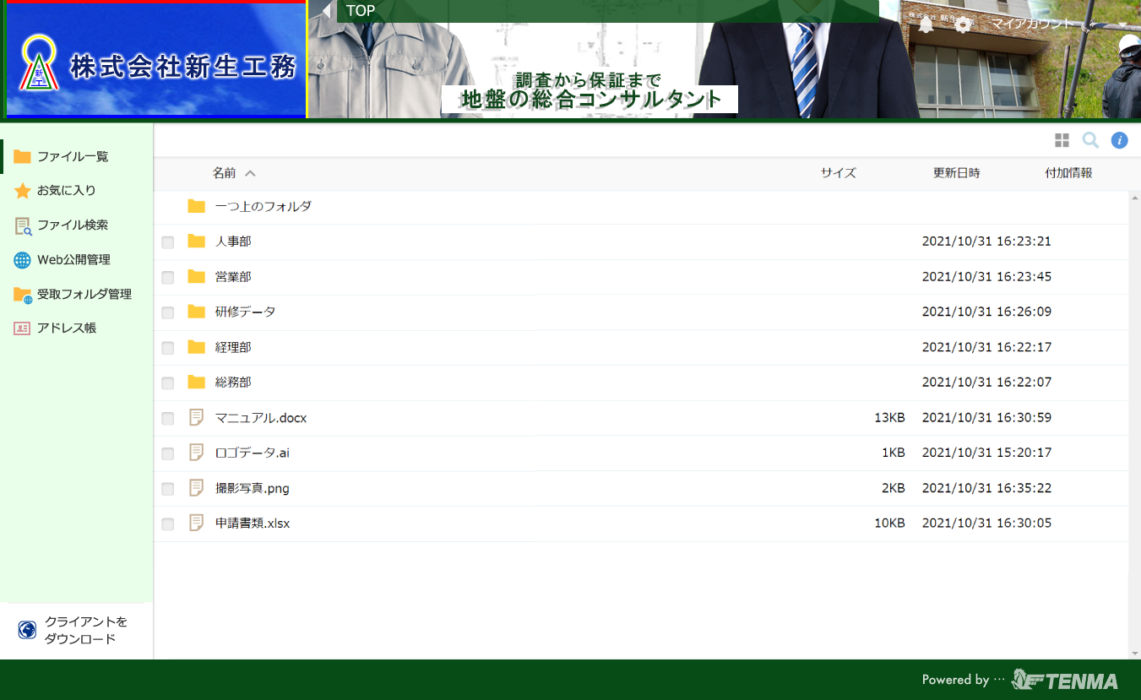Image resolution: width=1141 pixels, height=700 pixels.
Task: Open the 営業部 folder name
Action: tap(233, 277)
